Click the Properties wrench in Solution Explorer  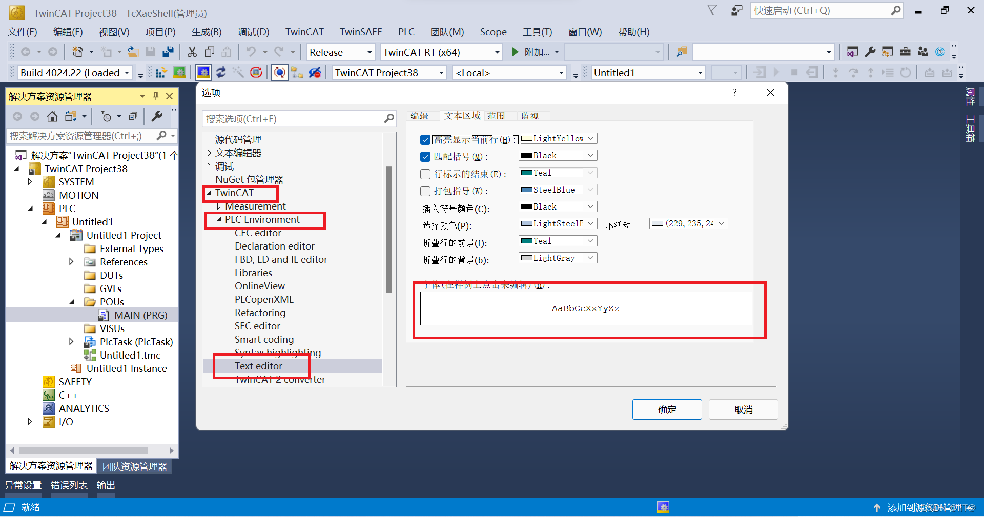[x=157, y=116]
